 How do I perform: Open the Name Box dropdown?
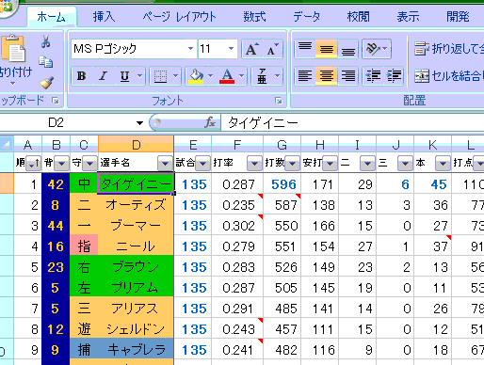[139, 123]
